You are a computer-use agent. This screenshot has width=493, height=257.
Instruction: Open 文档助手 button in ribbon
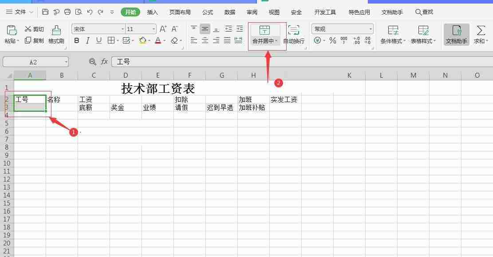[x=457, y=34]
